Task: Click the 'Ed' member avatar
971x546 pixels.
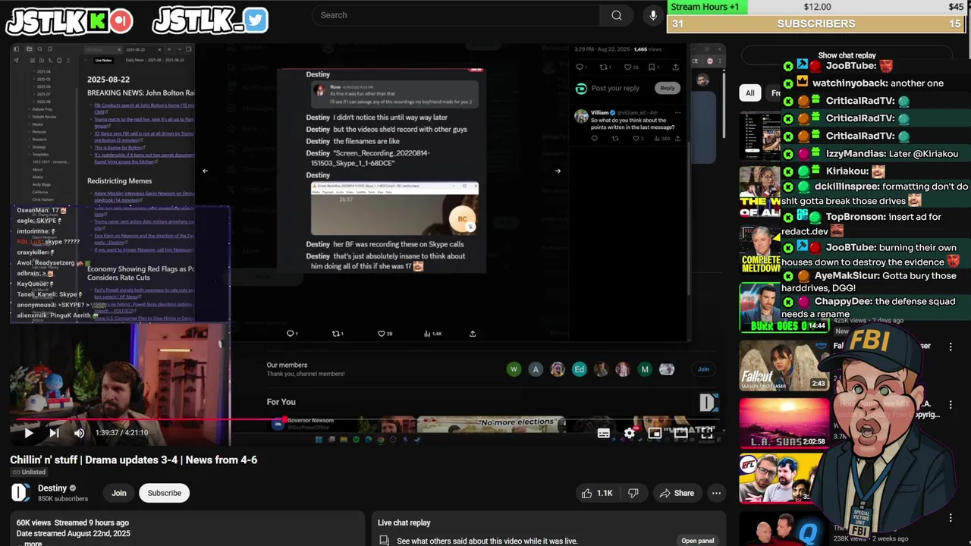Action: point(579,369)
